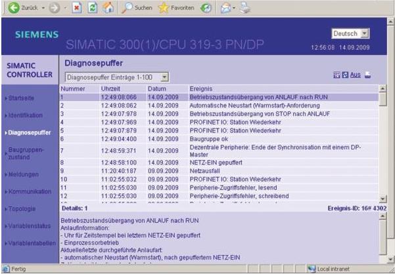Select entry 4 PROFINET IO: Station Wiederkehr

[x=219, y=123]
